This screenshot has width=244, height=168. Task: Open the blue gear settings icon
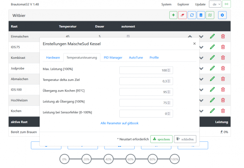(222, 15)
